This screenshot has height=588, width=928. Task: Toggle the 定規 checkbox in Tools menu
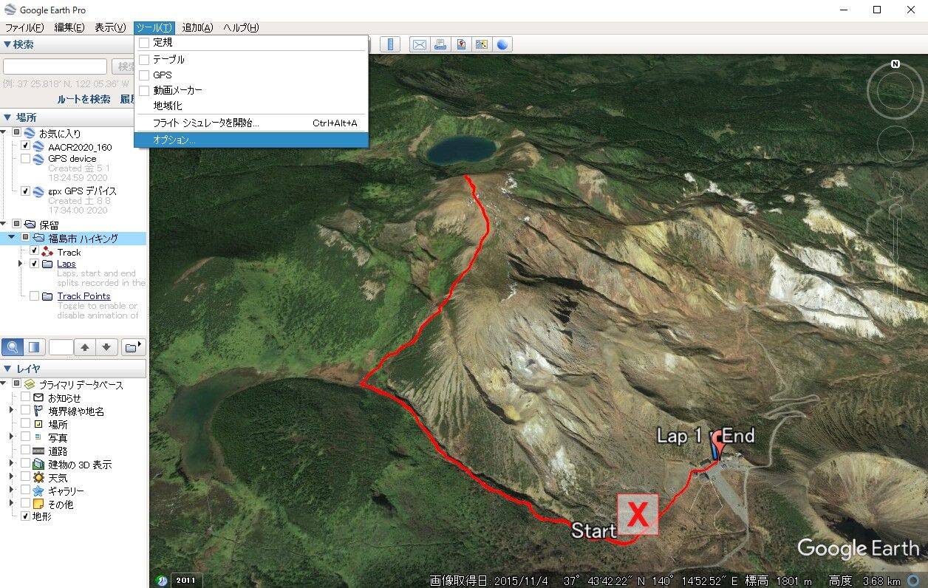coord(144,43)
